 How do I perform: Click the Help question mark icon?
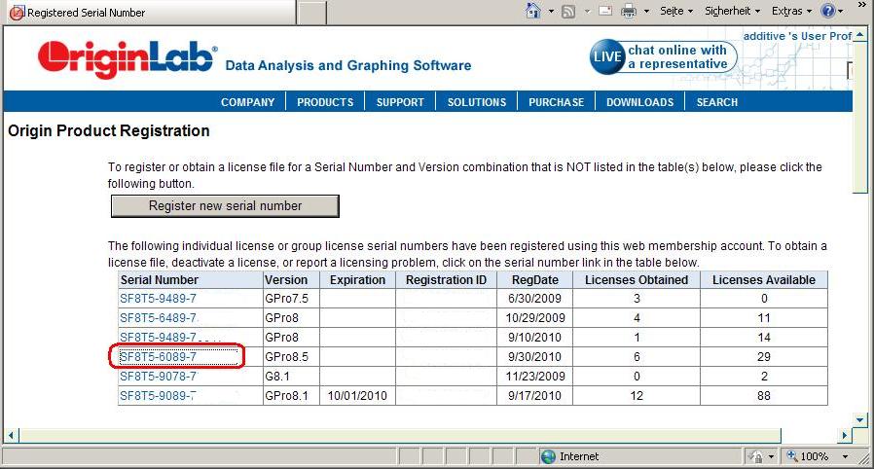coord(828,11)
